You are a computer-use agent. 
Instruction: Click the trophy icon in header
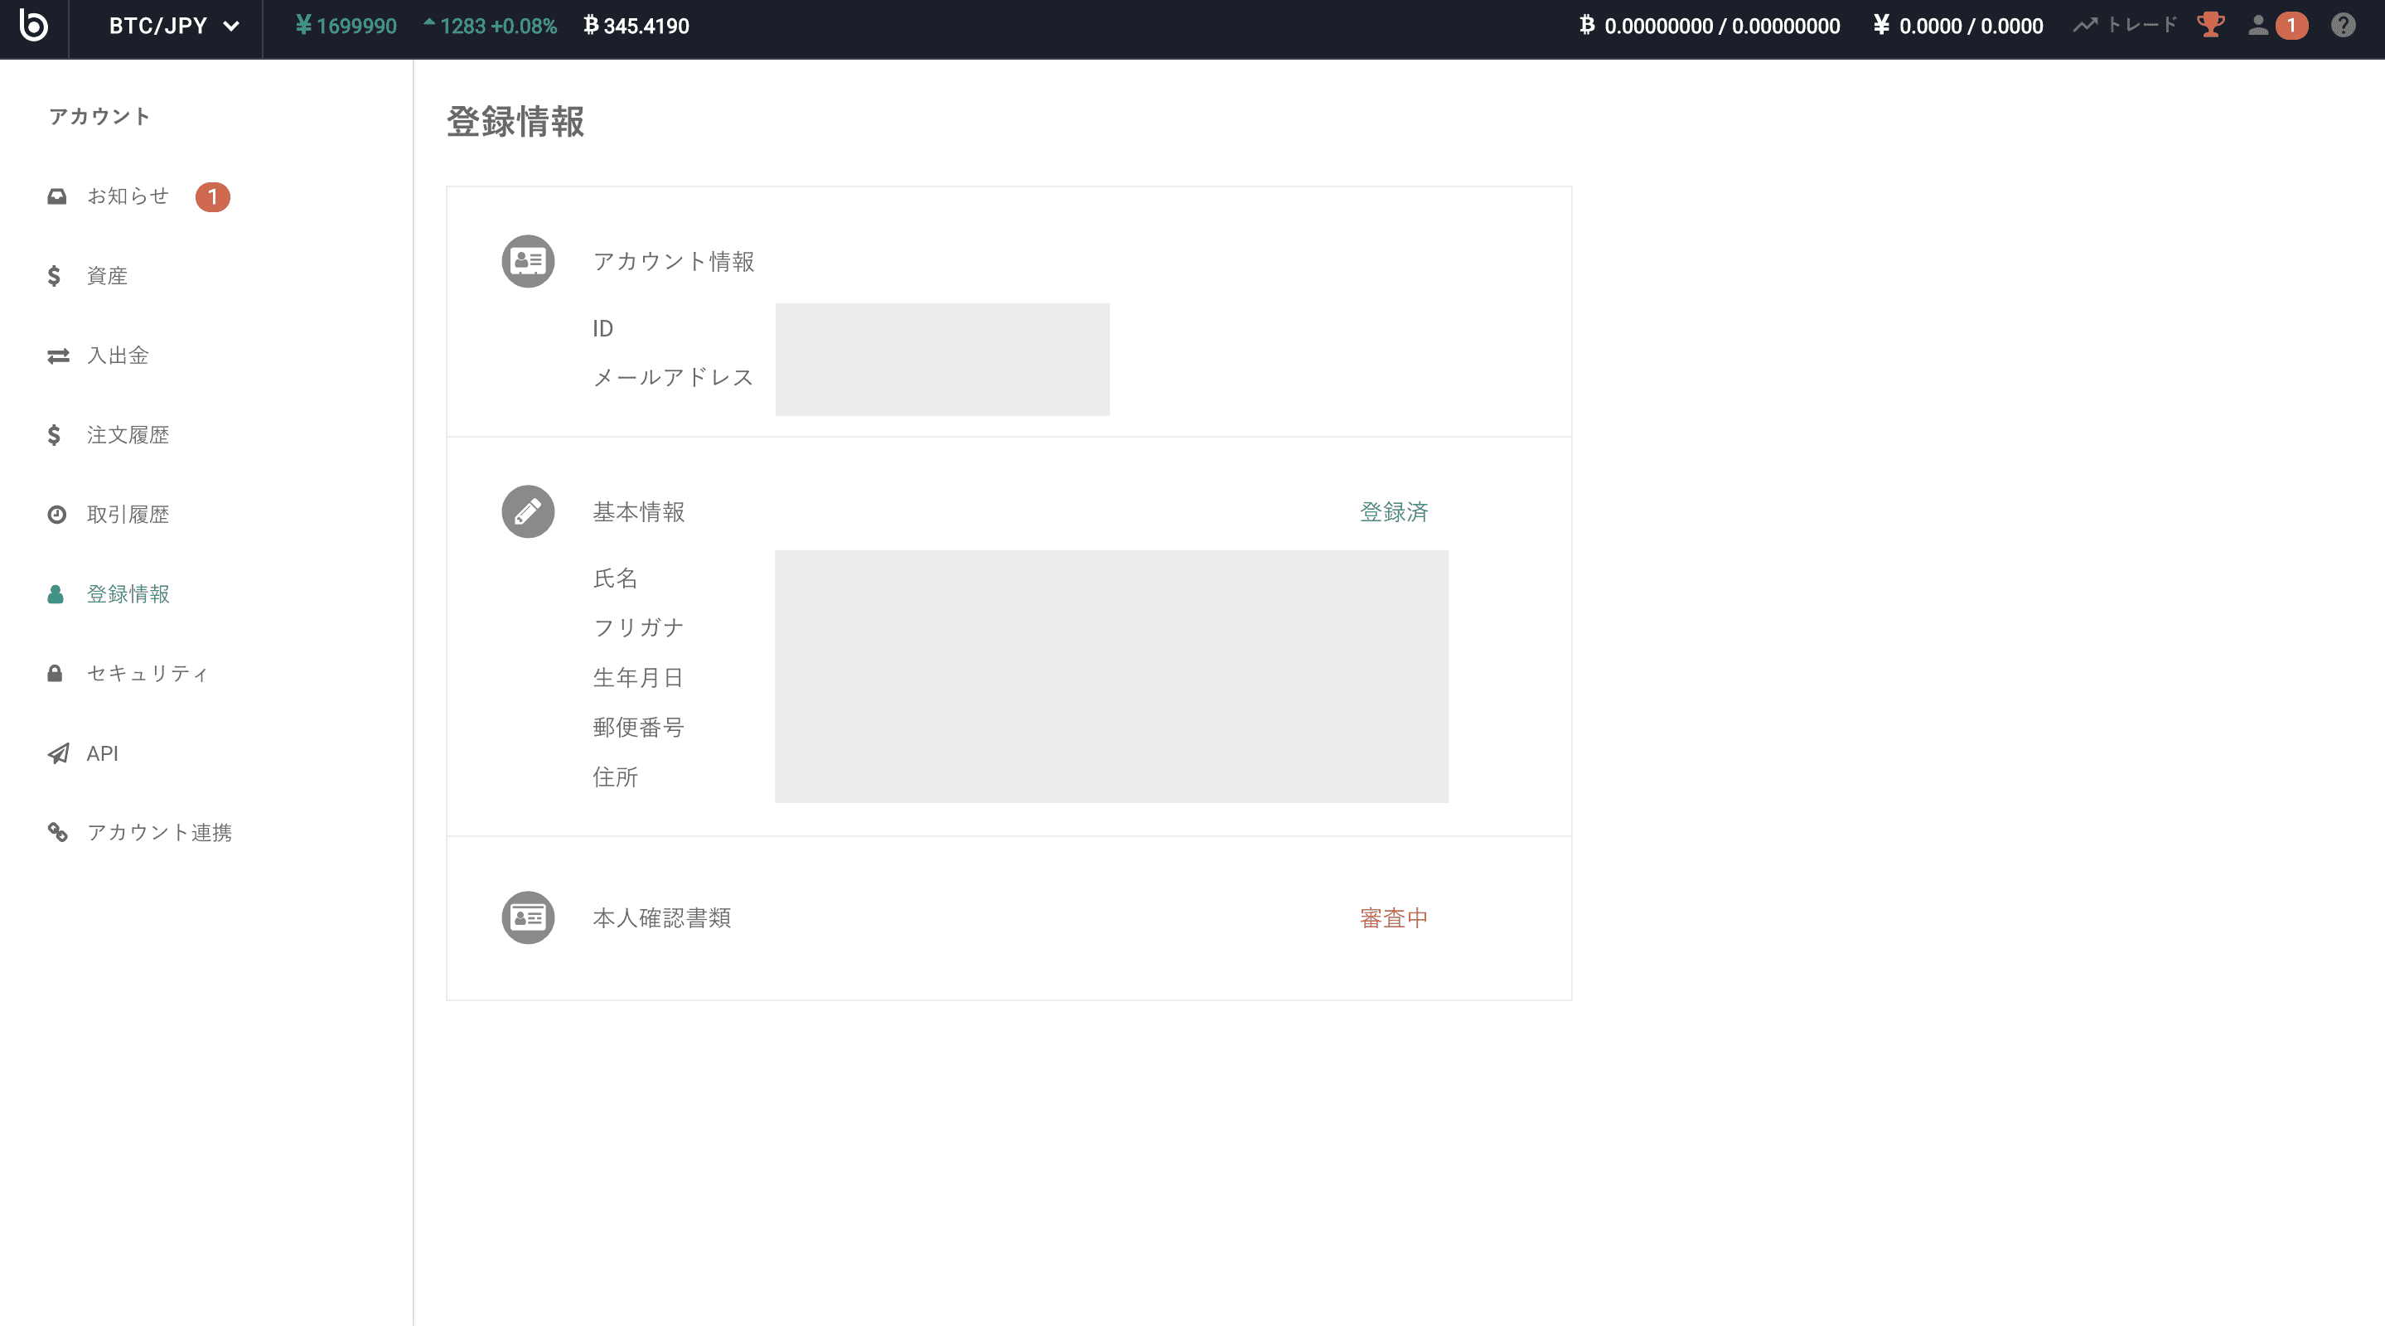click(x=2210, y=25)
